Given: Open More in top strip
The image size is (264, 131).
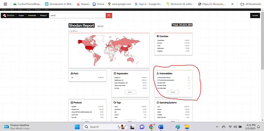Looking at the screenshot, I should coord(47,10).
